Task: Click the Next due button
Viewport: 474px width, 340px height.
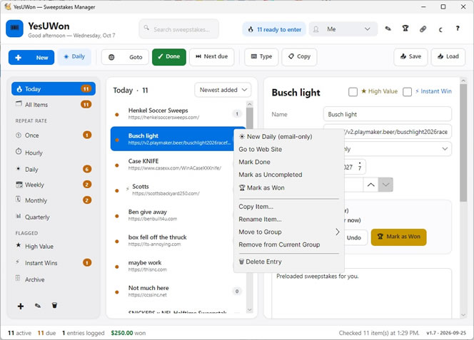Action: [x=212, y=57]
